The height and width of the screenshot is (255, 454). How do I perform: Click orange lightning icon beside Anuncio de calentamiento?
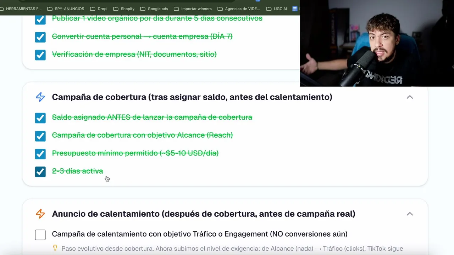[x=40, y=214]
